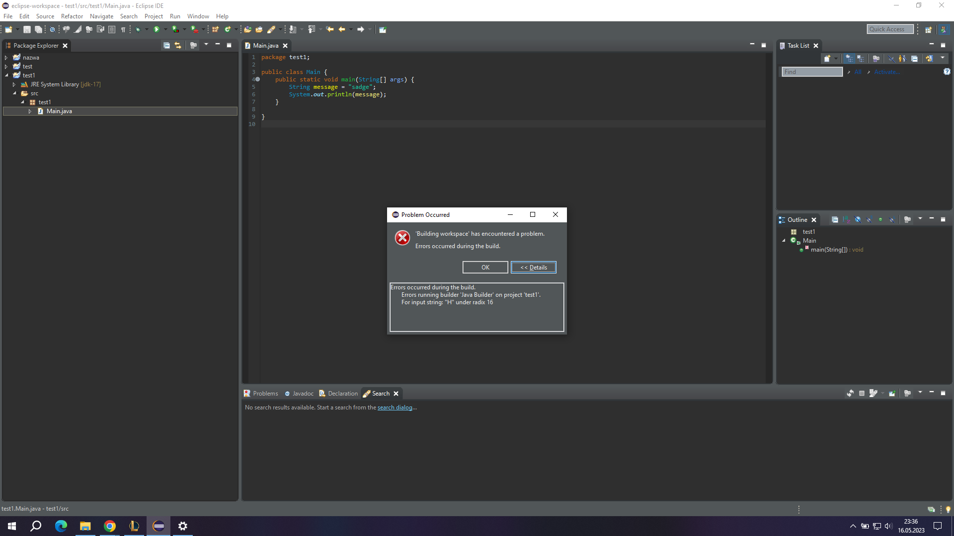Viewport: 954px width, 536px height.
Task: Toggle Categorized view in Task List
Action: [x=849, y=59]
